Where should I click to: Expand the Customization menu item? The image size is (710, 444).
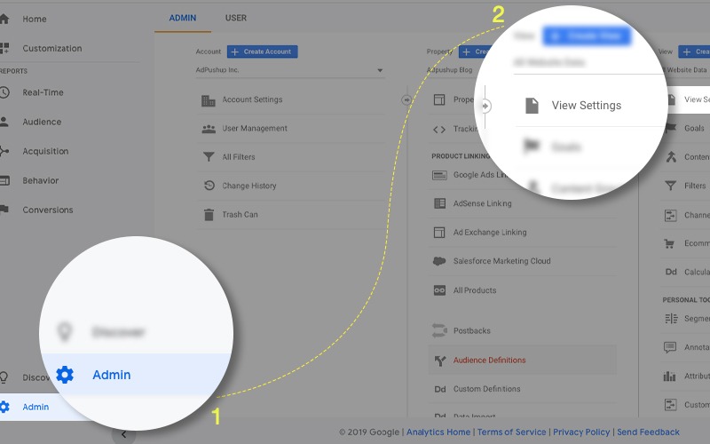coord(51,48)
